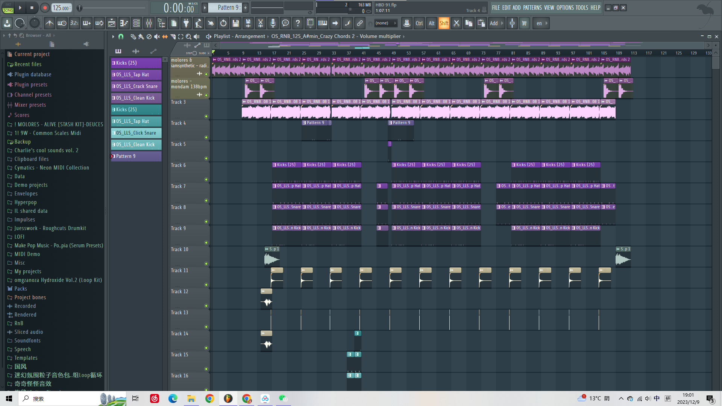The height and width of the screenshot is (406, 722).
Task: Open the playlist options menu arrow
Action: [113, 36]
